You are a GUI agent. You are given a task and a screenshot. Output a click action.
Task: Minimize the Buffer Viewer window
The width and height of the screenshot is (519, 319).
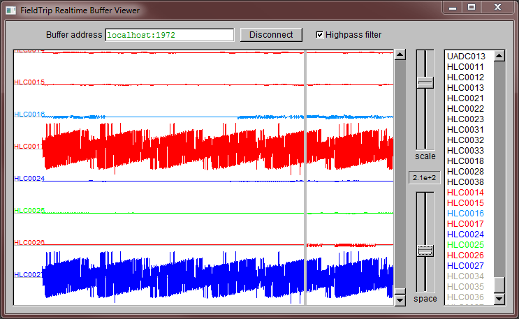pyautogui.click(x=453, y=7)
